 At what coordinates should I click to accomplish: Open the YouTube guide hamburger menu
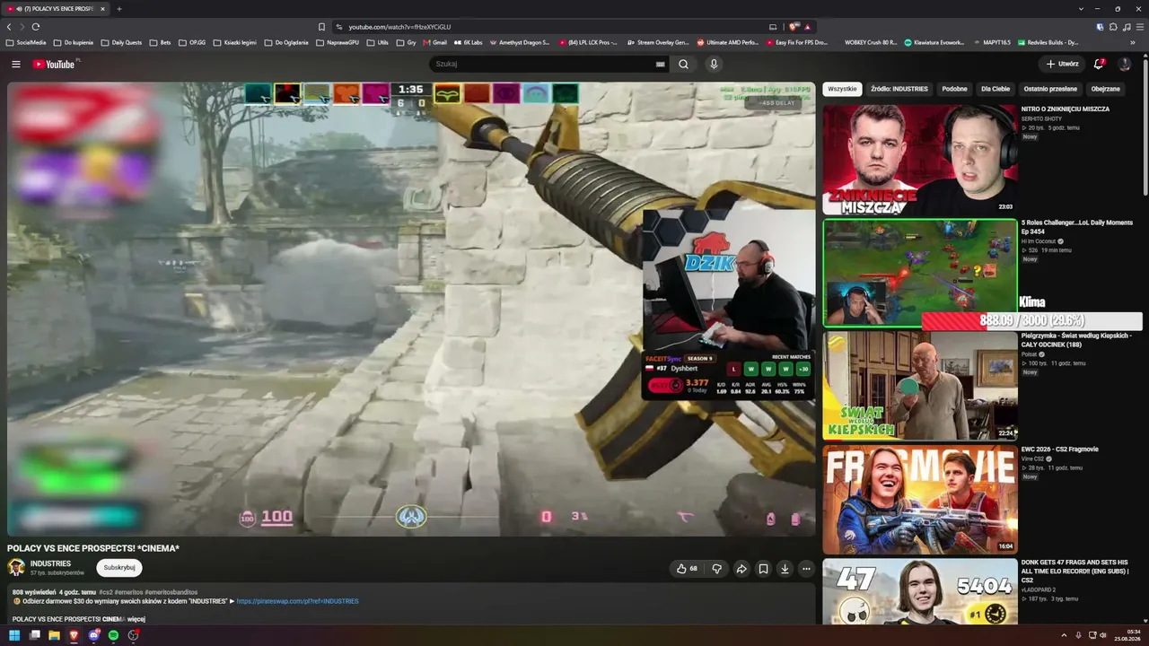[x=15, y=64]
